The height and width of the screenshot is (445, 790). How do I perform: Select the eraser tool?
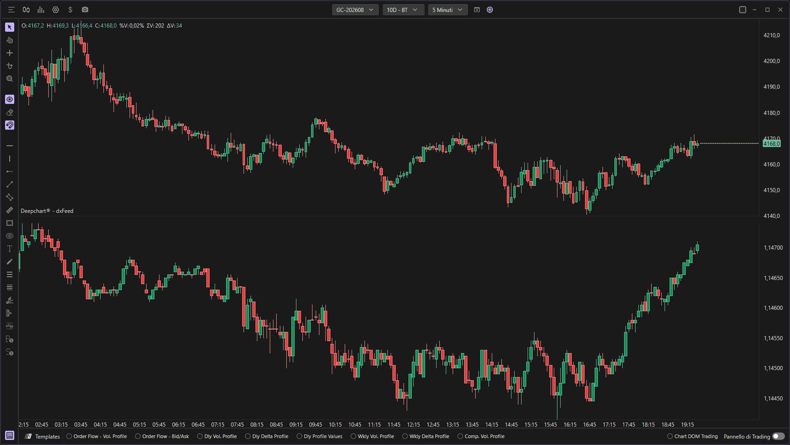[10, 112]
